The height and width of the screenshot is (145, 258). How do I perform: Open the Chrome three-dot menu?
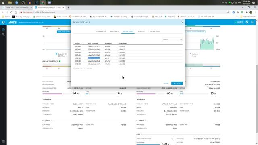pos(255,12)
